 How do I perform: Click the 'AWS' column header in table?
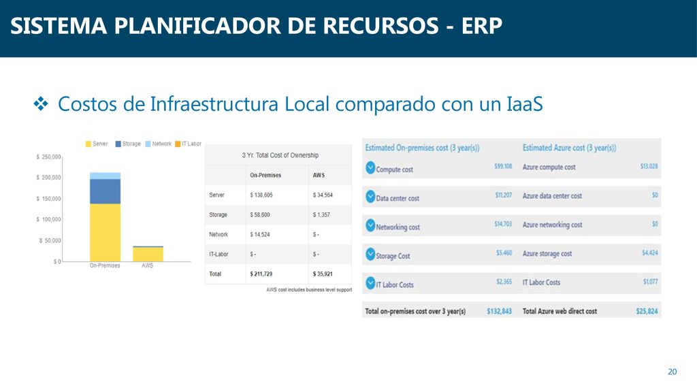pyautogui.click(x=319, y=175)
